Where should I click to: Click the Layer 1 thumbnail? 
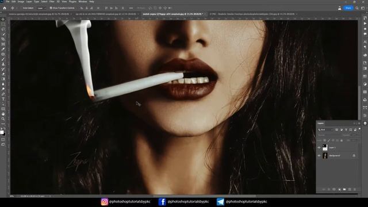(325, 148)
